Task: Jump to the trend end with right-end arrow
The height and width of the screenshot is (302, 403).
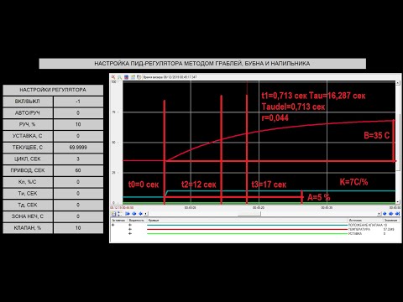Action: [397, 214]
